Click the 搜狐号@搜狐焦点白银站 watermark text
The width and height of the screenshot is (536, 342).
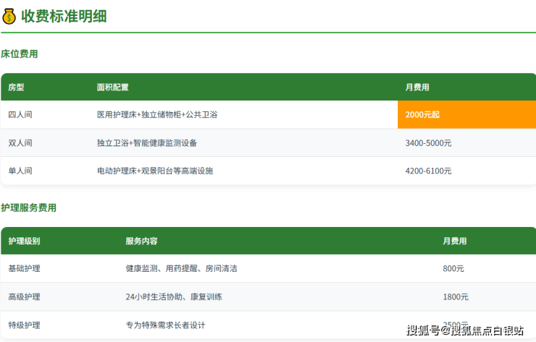465,330
